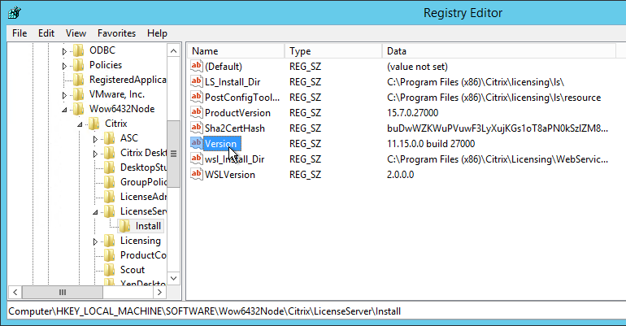Select the RegisteredApplications folder icon
The image size is (626, 326).
tap(79, 80)
